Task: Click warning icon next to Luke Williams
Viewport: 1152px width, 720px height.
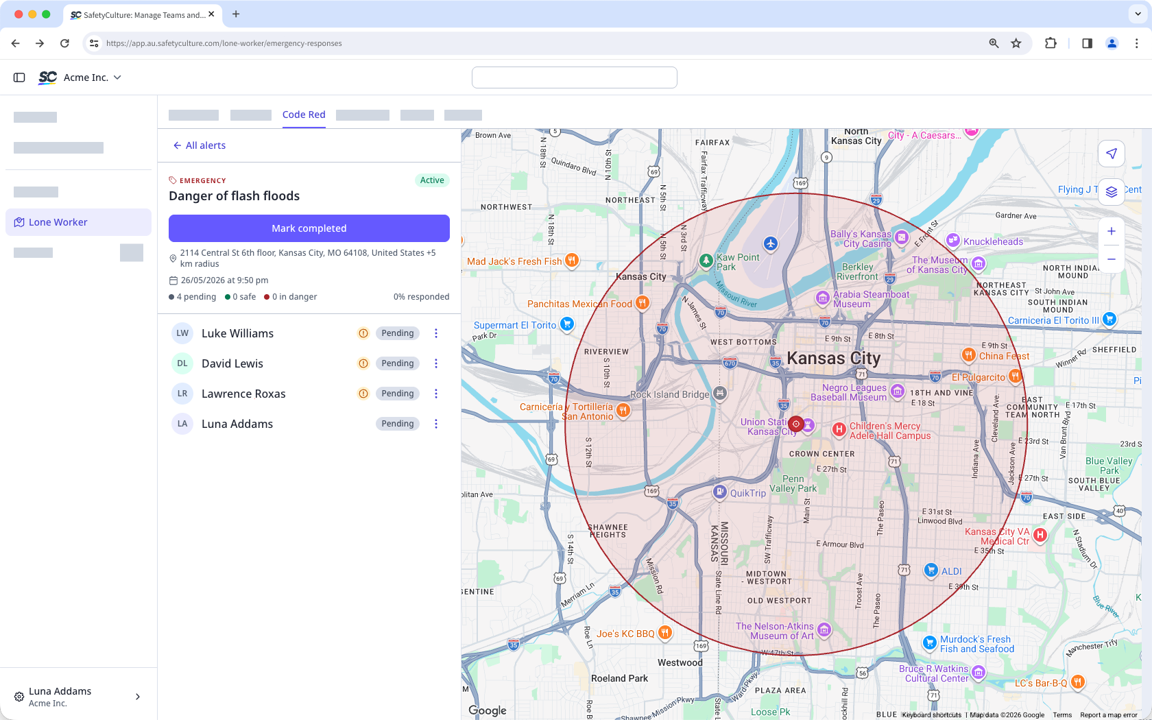Action: 363,333
